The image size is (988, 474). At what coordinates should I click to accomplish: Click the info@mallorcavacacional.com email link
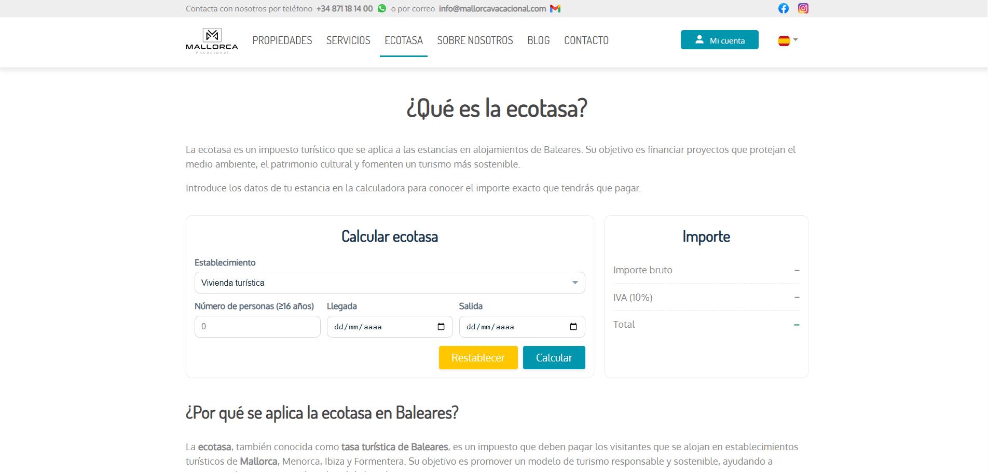coord(492,9)
